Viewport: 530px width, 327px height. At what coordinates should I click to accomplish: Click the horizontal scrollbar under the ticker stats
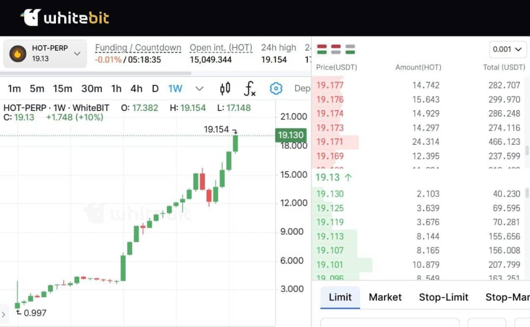click(x=96, y=73)
